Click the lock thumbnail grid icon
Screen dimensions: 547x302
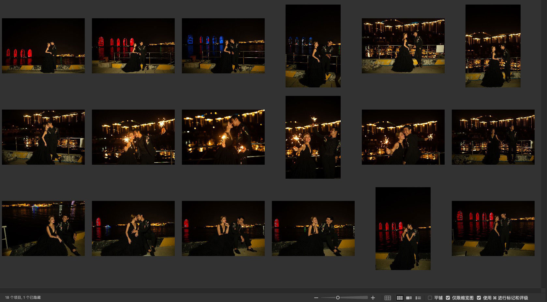[x=388, y=298]
